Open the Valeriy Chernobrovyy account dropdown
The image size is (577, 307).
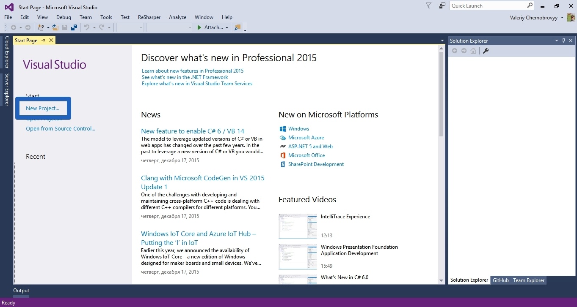(x=562, y=18)
